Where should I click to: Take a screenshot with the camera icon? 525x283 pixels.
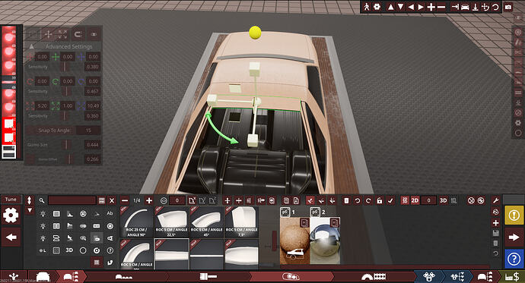coord(508,7)
